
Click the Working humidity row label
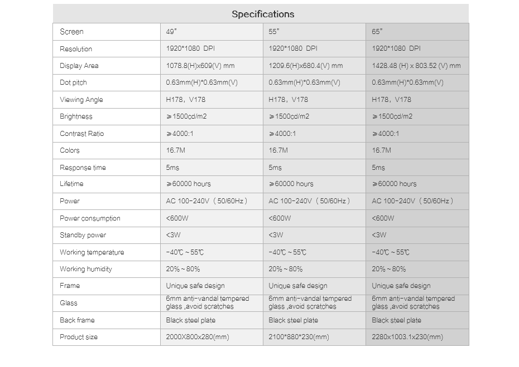(86, 269)
